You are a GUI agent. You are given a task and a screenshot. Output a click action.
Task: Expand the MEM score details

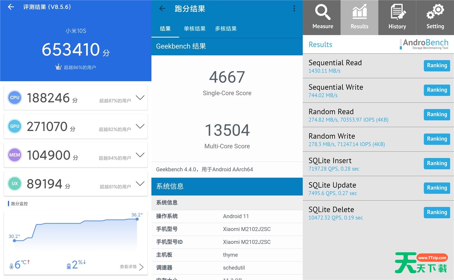coord(140,155)
